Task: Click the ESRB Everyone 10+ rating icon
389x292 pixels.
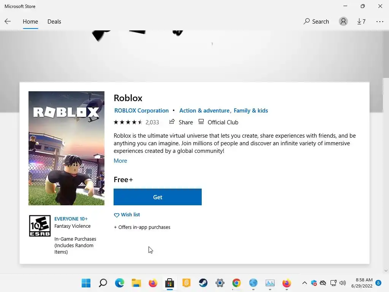Action: pos(40,226)
